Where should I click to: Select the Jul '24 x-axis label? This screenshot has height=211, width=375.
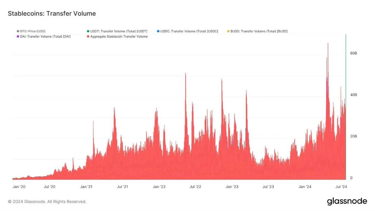341,187
